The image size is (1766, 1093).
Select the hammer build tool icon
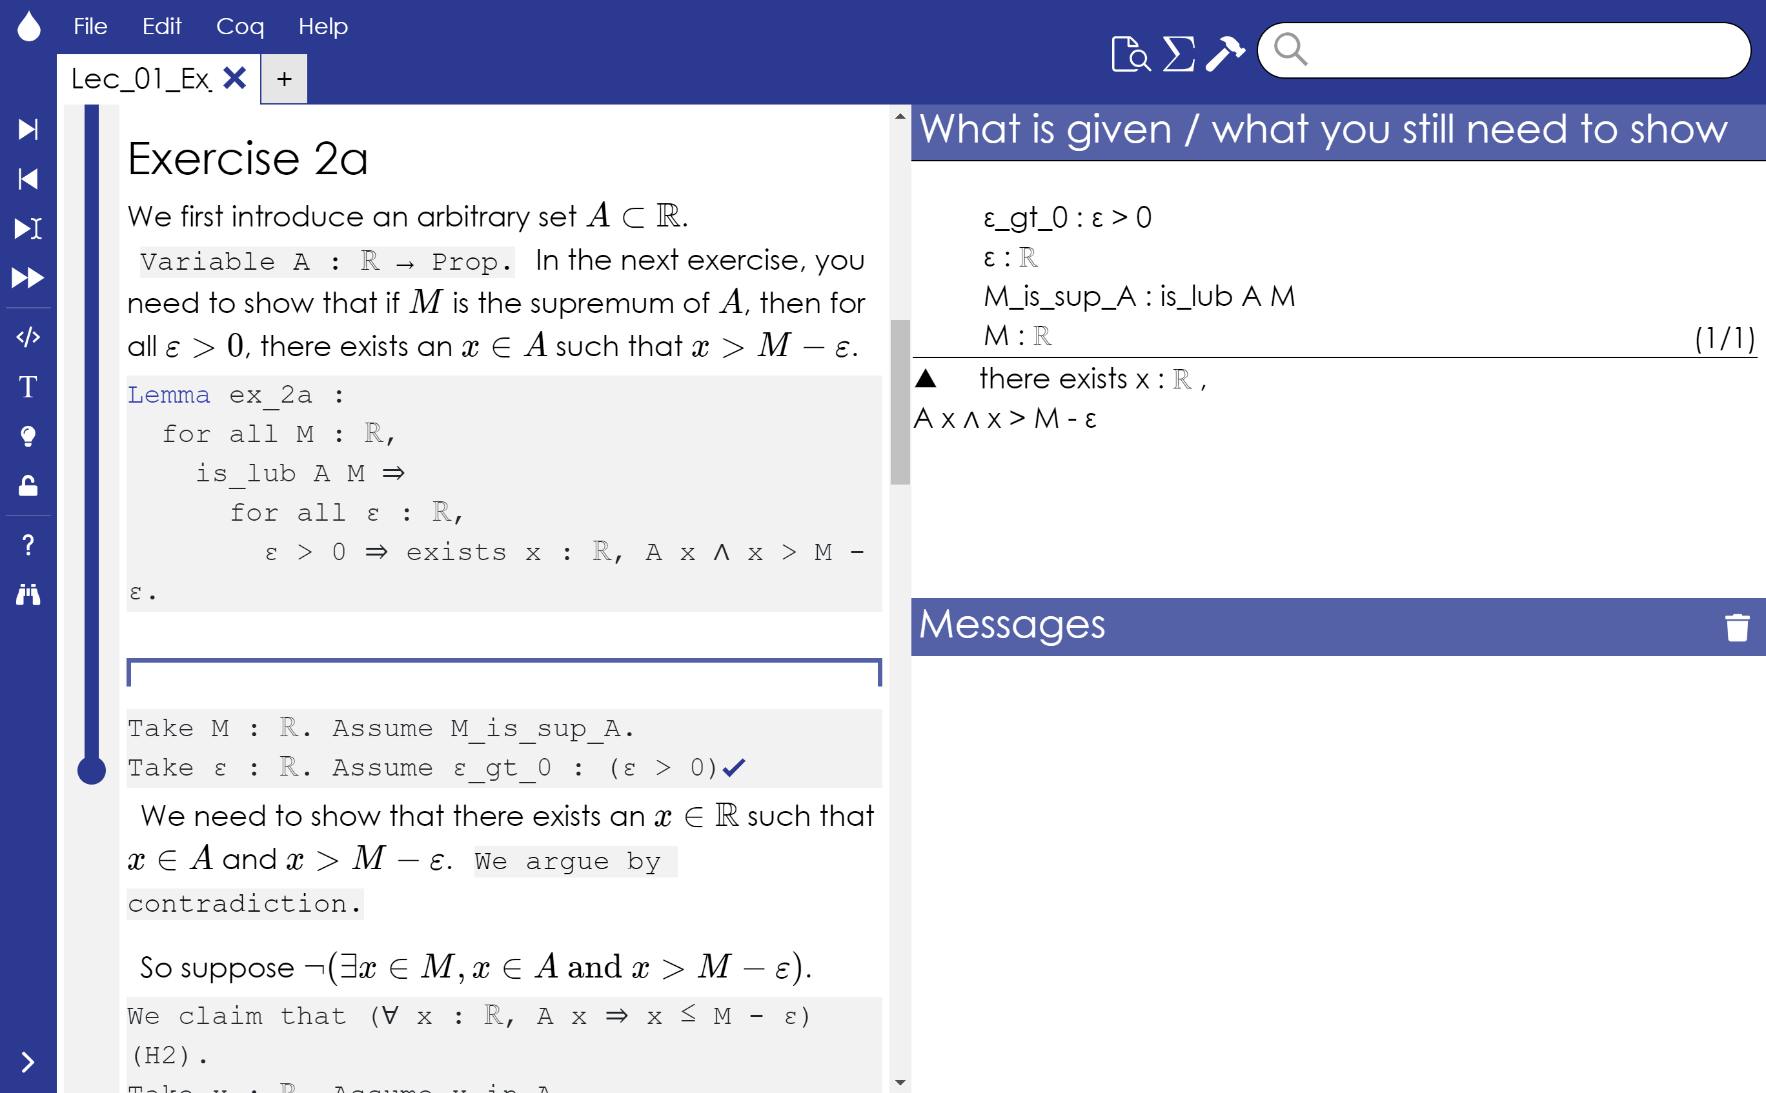click(x=1226, y=49)
